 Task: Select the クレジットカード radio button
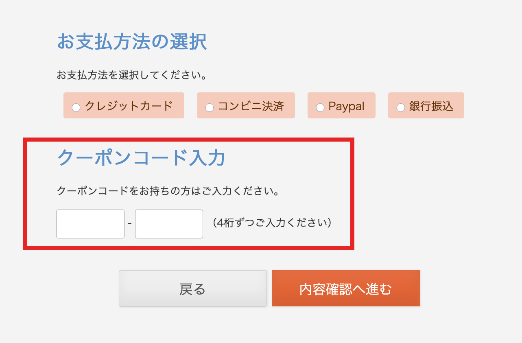pos(76,107)
